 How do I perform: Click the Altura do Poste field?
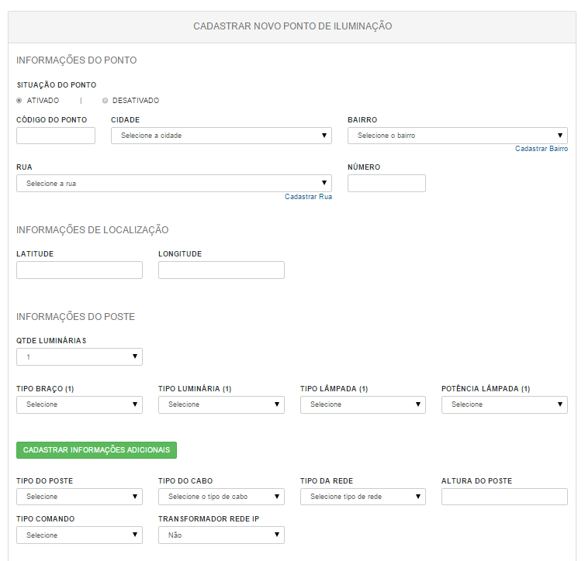click(504, 497)
